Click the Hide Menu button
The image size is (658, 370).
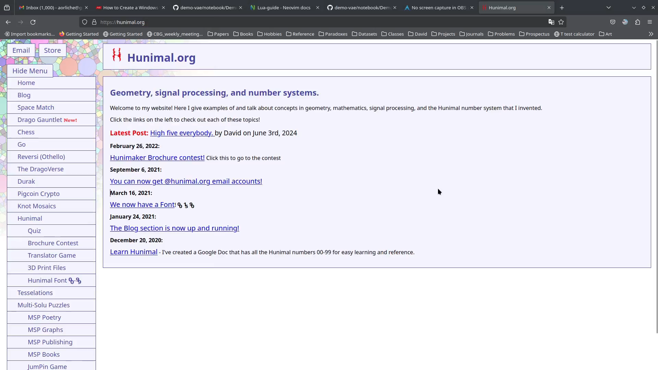click(x=30, y=71)
